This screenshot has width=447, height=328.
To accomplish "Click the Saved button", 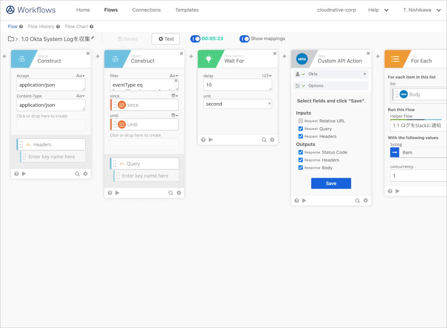I will pos(127,39).
